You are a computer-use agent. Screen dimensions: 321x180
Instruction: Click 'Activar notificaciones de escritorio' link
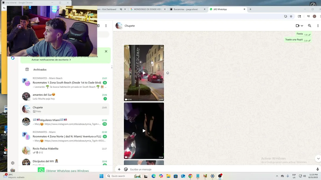(51, 60)
